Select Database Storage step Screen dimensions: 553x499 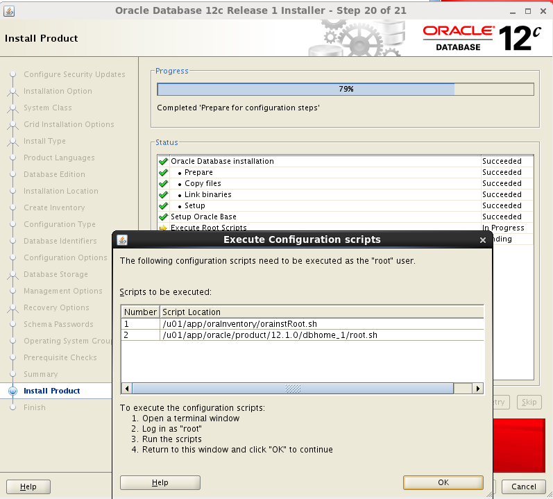point(56,274)
